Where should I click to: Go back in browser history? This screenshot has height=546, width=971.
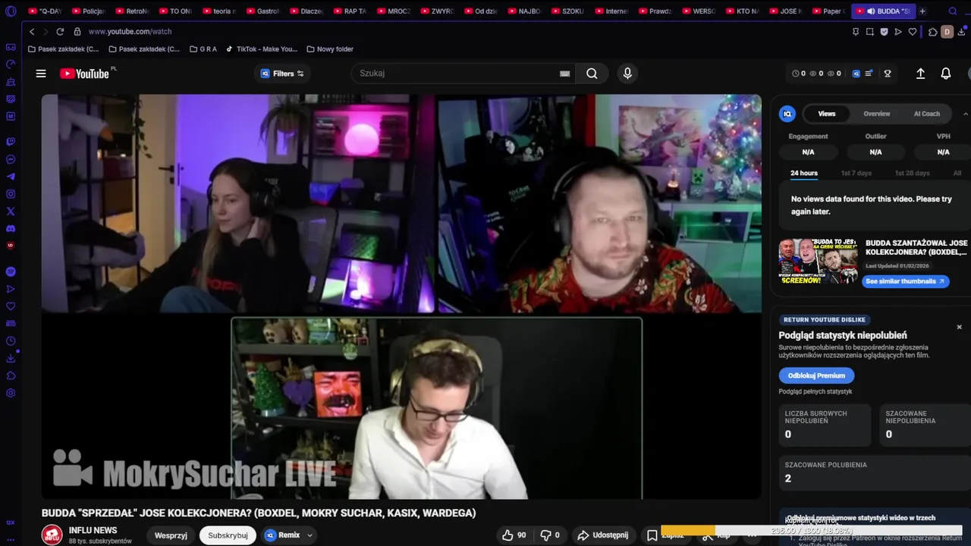[x=32, y=32]
